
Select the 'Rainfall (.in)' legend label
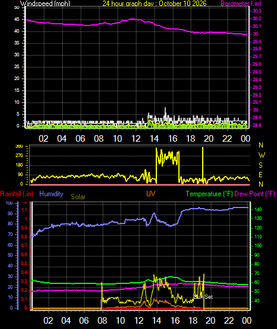(17, 194)
